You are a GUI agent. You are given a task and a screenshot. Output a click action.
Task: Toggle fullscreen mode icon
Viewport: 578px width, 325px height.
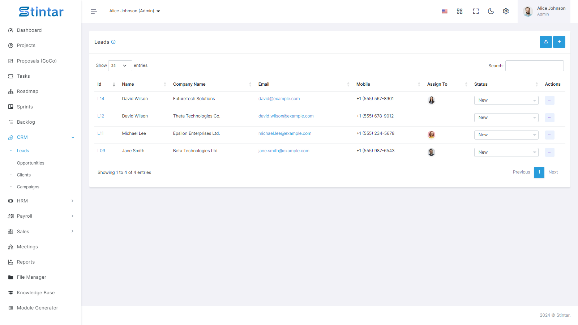click(x=476, y=11)
